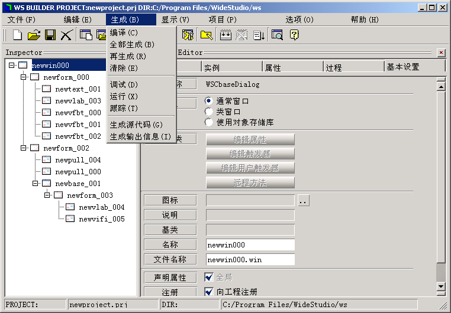The image size is (451, 313).
Task: Switch to the 实例 tab
Action: tap(231, 68)
